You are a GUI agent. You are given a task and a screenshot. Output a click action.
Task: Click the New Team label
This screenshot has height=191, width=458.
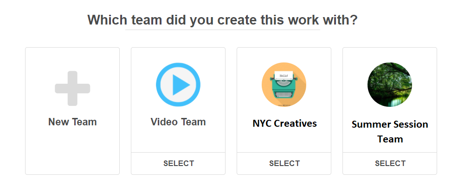[72, 122]
